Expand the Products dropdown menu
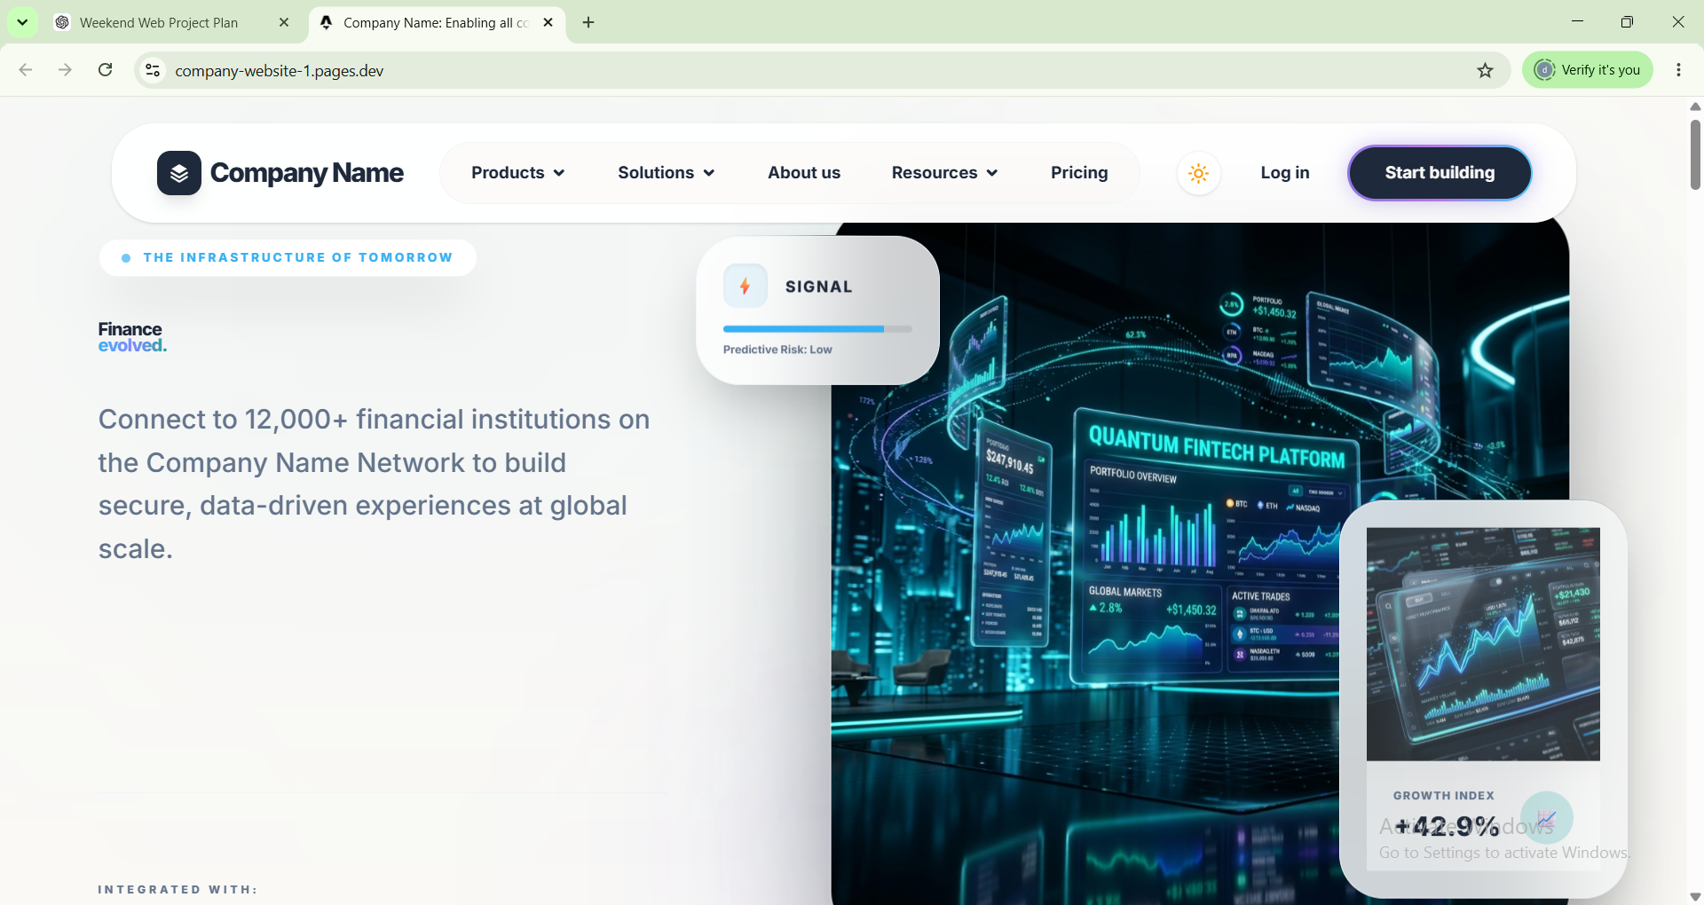The height and width of the screenshot is (905, 1704). (x=517, y=173)
